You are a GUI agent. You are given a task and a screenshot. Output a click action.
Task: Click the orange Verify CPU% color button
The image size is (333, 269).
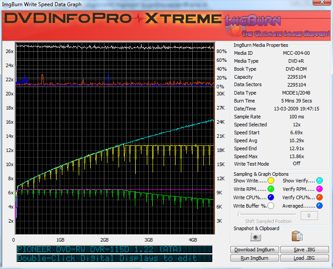pyautogui.click(x=319, y=197)
